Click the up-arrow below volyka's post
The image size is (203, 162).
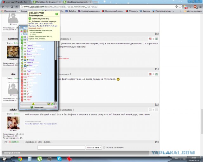click(x=157, y=142)
